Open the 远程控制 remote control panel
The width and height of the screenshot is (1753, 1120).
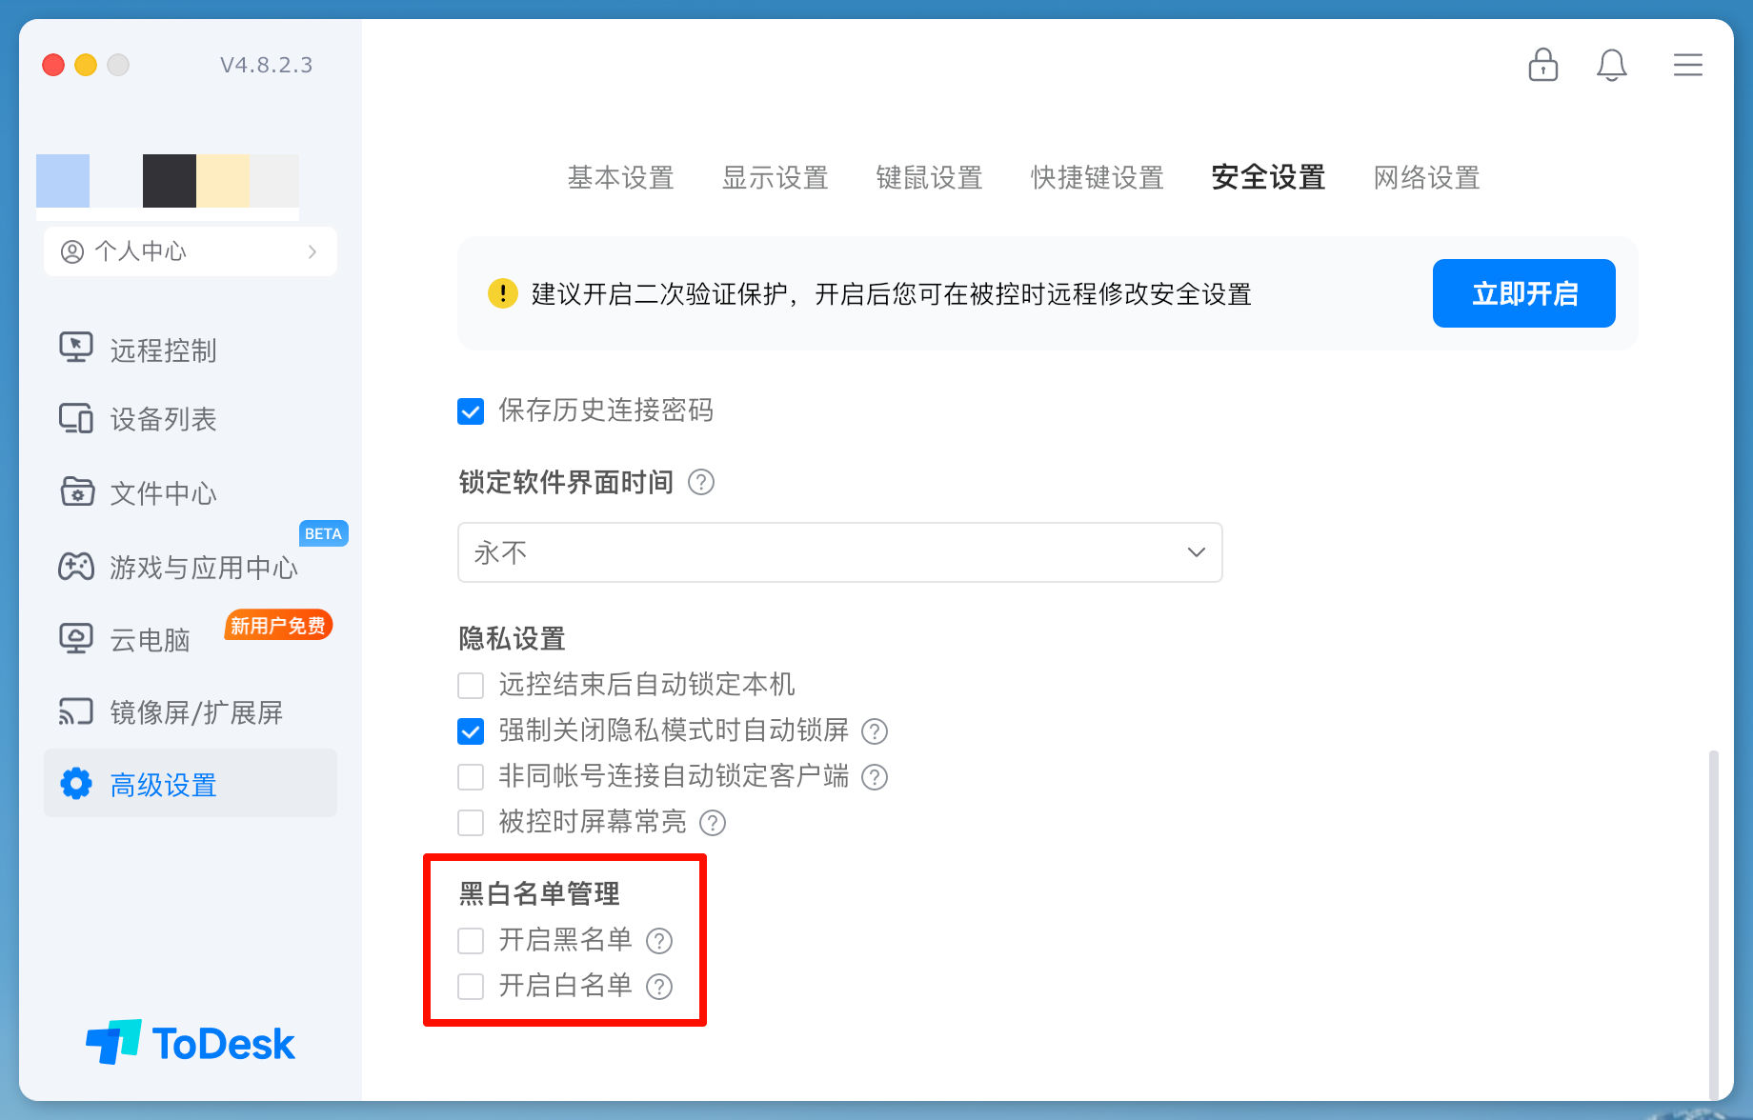(162, 350)
